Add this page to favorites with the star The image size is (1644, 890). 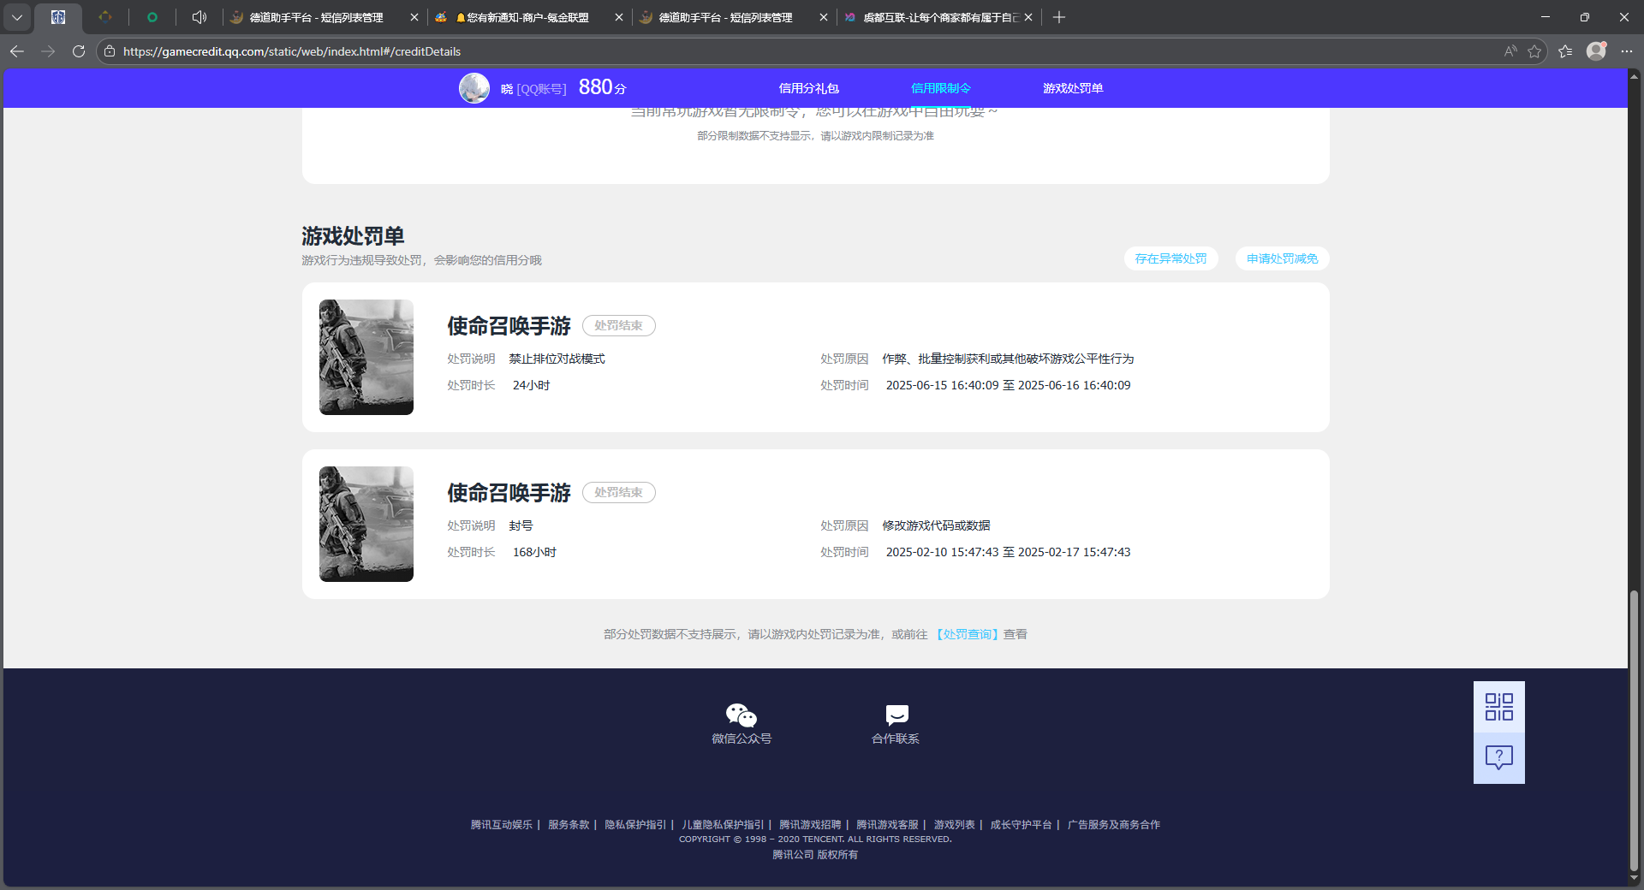pyautogui.click(x=1534, y=51)
